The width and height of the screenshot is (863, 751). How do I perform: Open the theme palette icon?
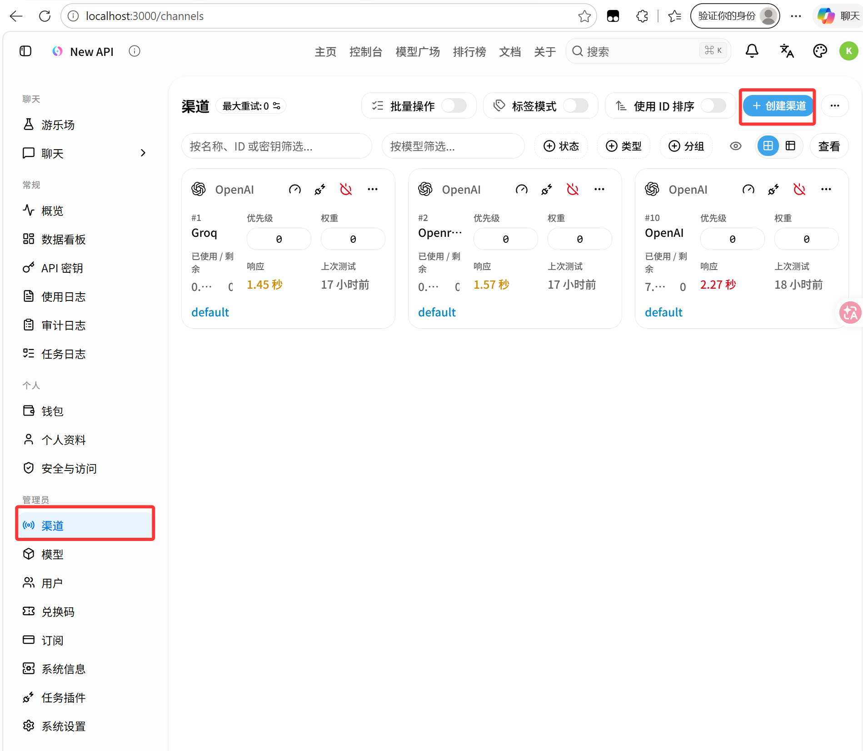point(820,51)
